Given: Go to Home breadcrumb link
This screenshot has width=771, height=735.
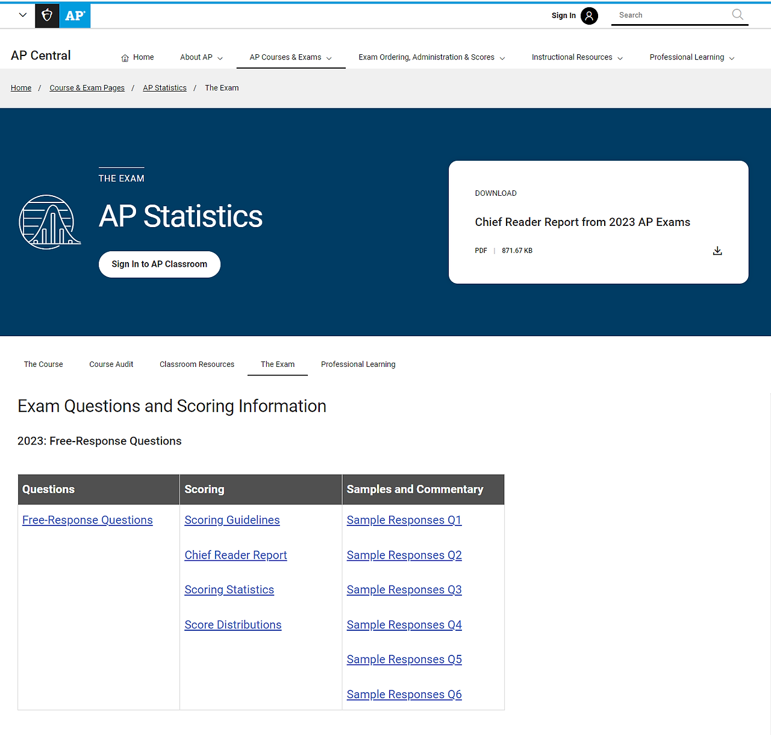Looking at the screenshot, I should tap(21, 88).
